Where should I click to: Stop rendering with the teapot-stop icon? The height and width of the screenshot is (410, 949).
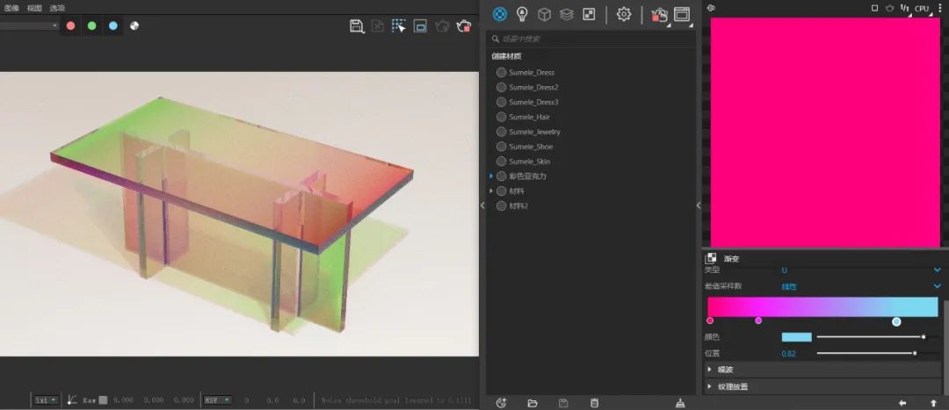(464, 26)
